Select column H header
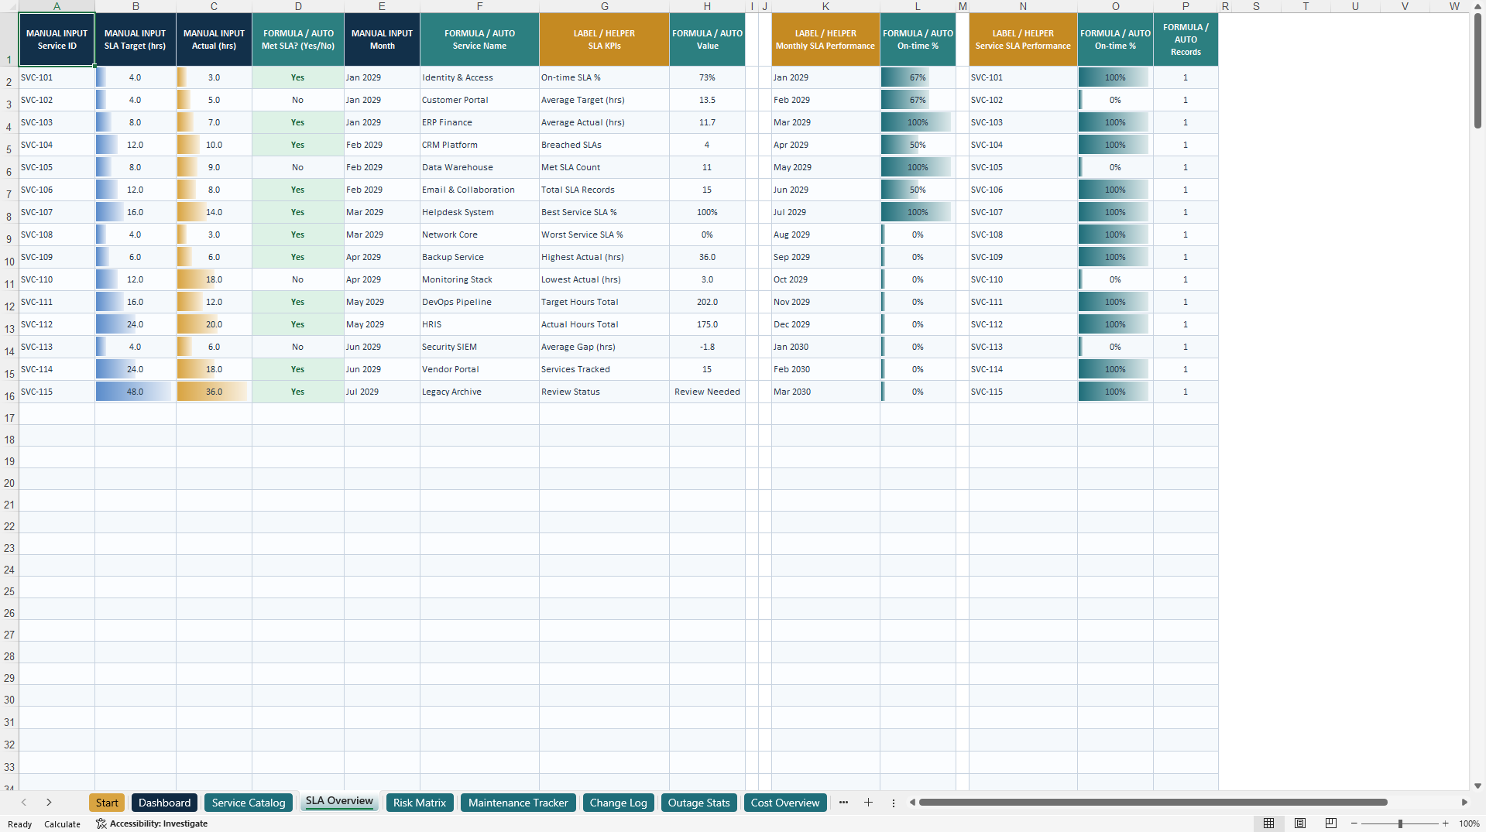 tap(707, 6)
